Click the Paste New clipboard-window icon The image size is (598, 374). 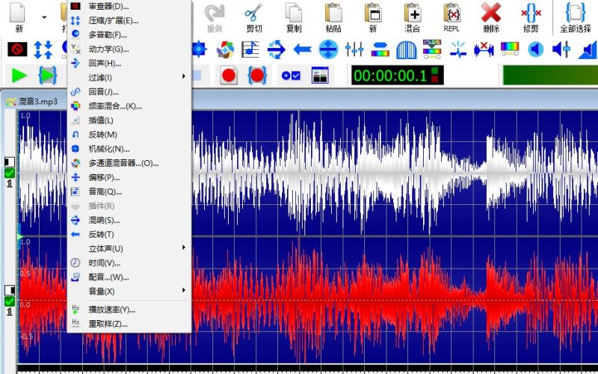[x=372, y=13]
